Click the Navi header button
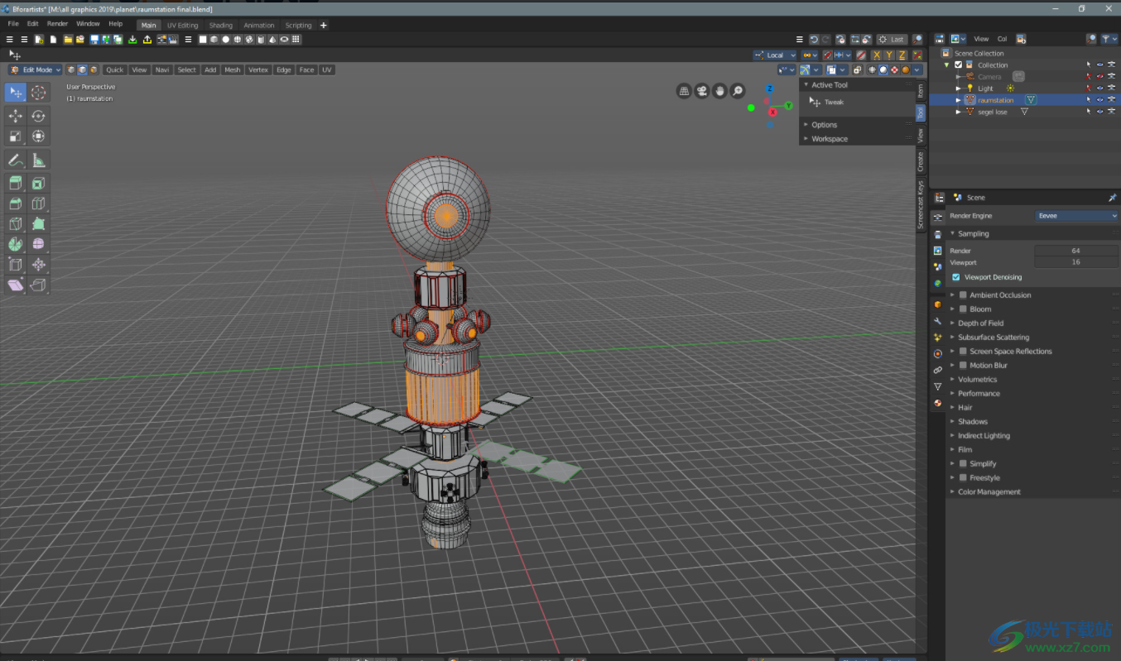The image size is (1121, 661). coord(162,70)
